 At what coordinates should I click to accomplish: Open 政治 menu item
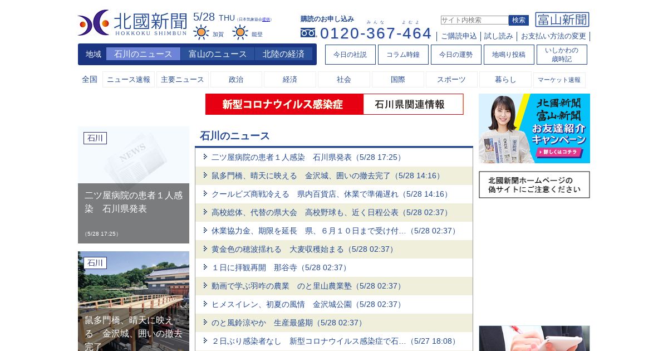[236, 80]
